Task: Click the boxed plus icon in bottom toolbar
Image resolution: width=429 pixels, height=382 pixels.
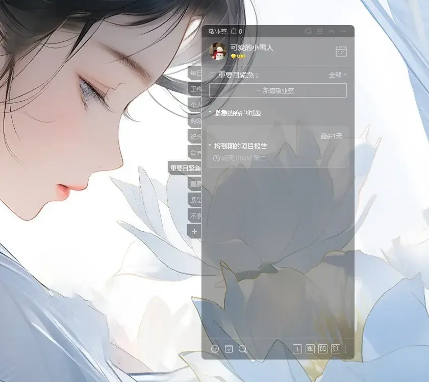Action: coord(297,349)
